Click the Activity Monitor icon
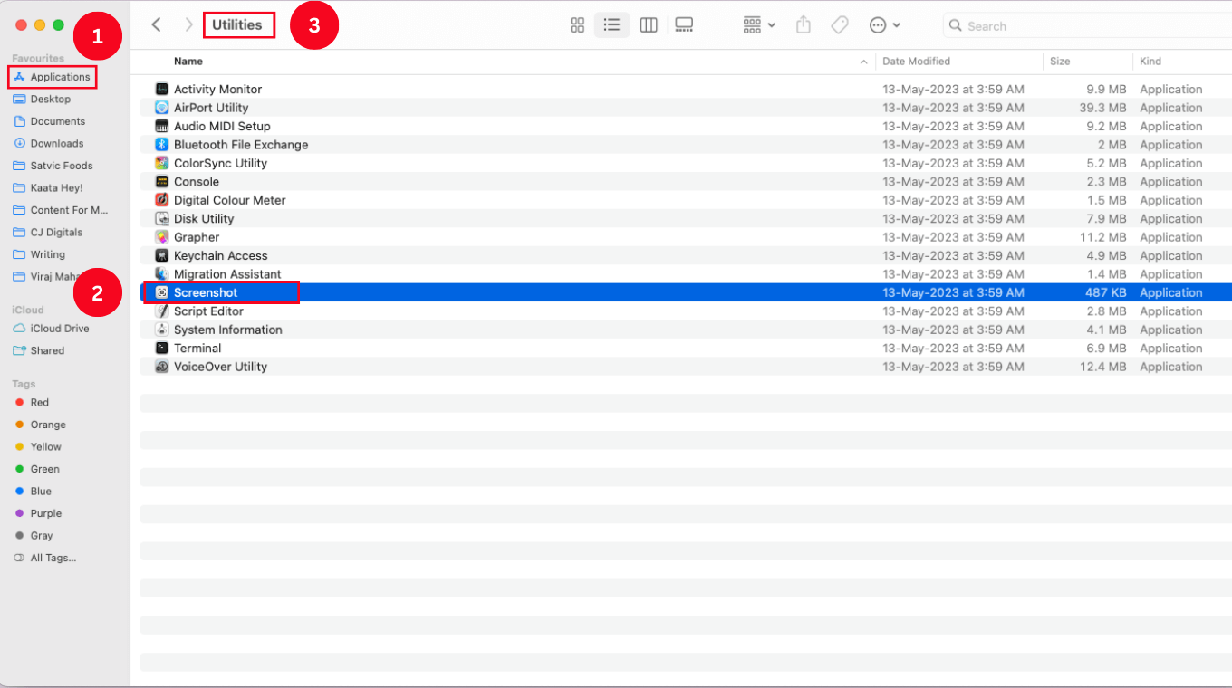Viewport: 1232px width, 688px height. coord(162,89)
